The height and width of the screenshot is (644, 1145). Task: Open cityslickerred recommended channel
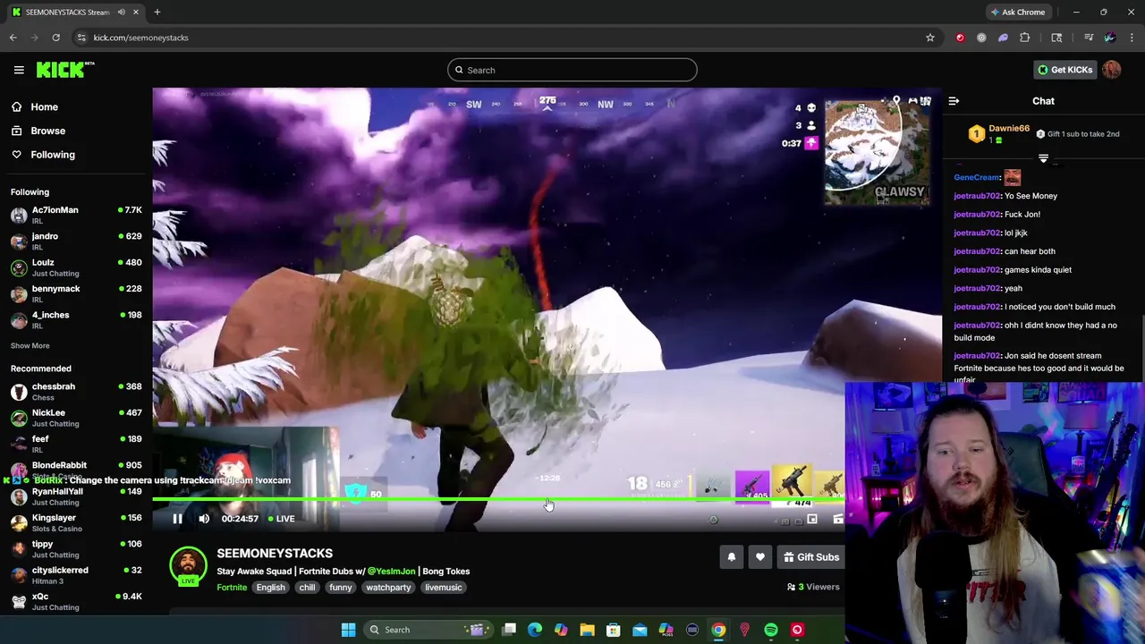point(76,575)
